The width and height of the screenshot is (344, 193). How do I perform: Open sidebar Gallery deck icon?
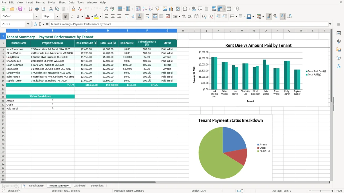339,50
